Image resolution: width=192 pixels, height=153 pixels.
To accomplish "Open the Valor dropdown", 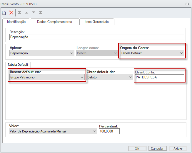I will click(x=53, y=131).
